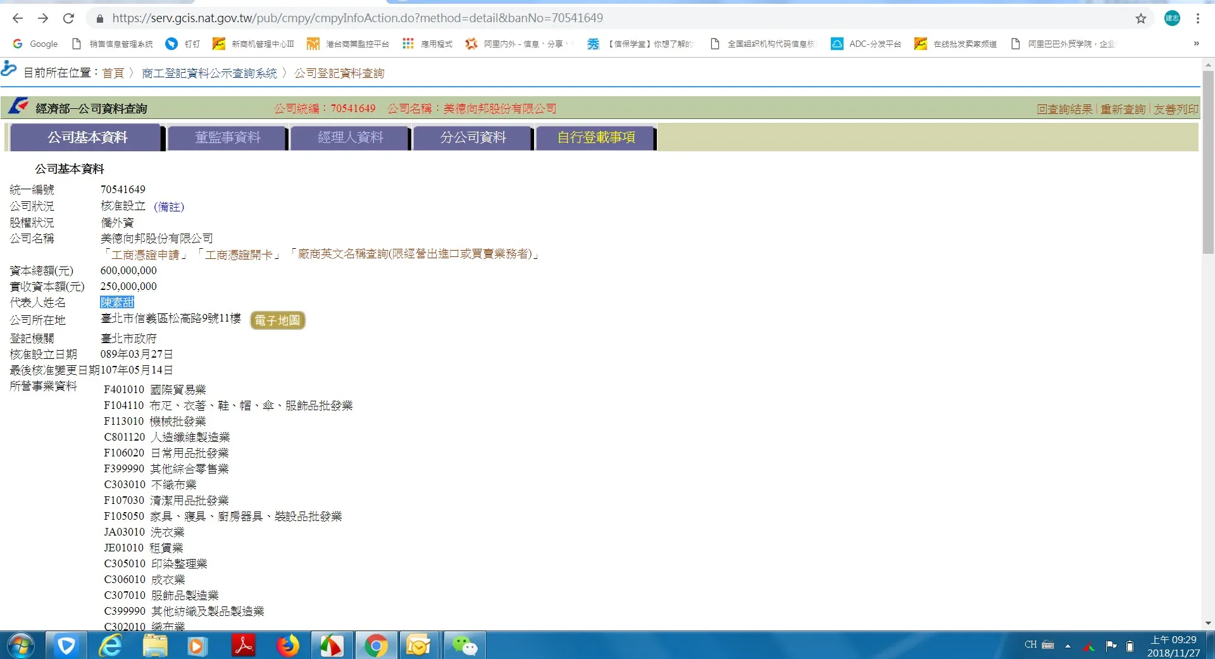1215x659 pixels.
Task: Click the 備註 link next to 核准設立
Action: pos(169,207)
